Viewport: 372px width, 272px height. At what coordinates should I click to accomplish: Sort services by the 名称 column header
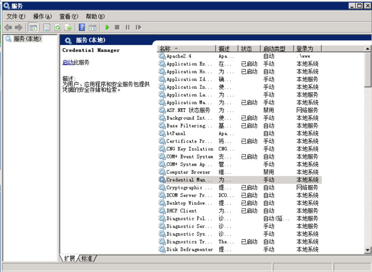point(186,49)
